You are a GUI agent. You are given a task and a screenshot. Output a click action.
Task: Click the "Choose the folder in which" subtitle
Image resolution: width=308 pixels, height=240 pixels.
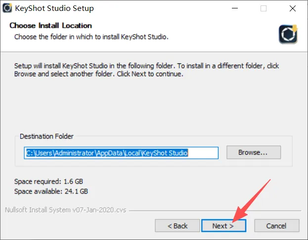click(91, 37)
